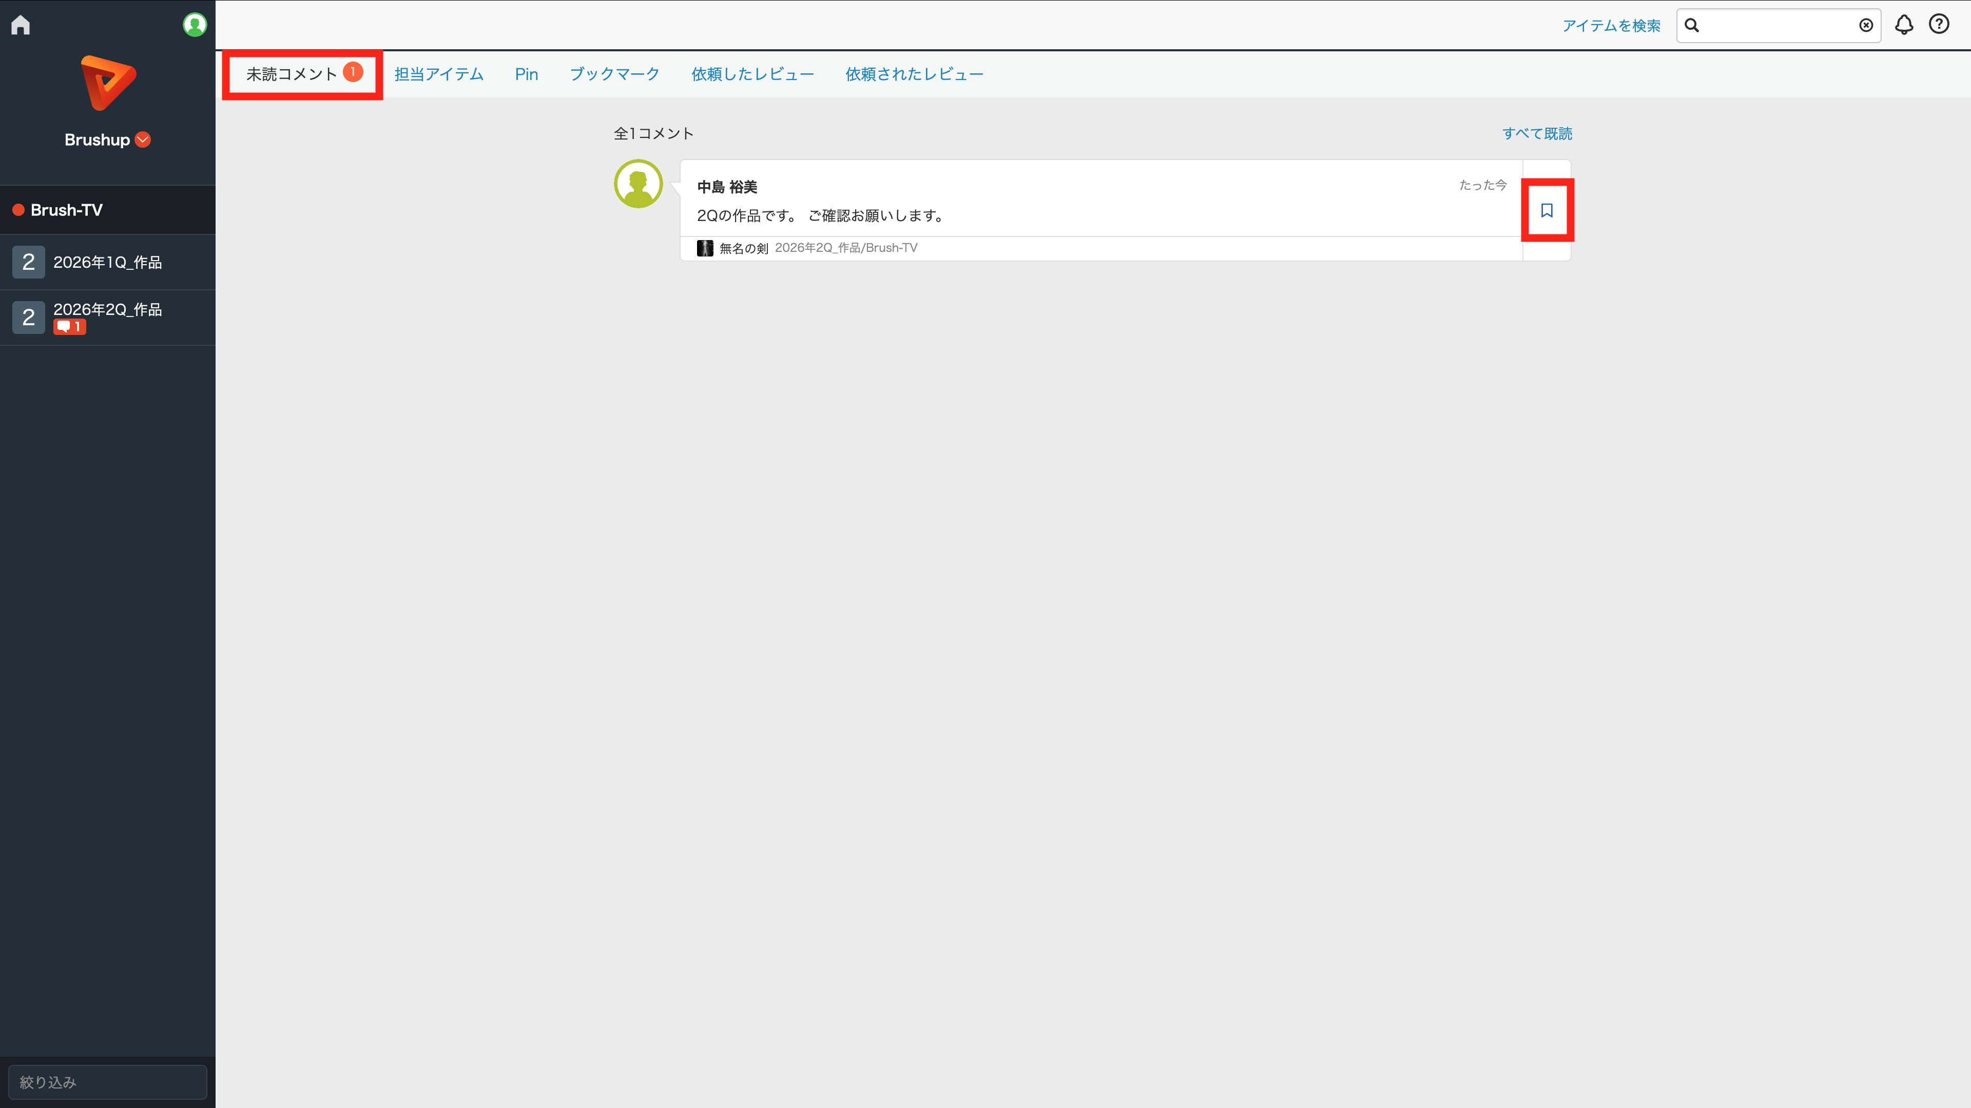Image resolution: width=1971 pixels, height=1108 pixels.
Task: Mark all as read with すべて既読
Action: [x=1536, y=133]
